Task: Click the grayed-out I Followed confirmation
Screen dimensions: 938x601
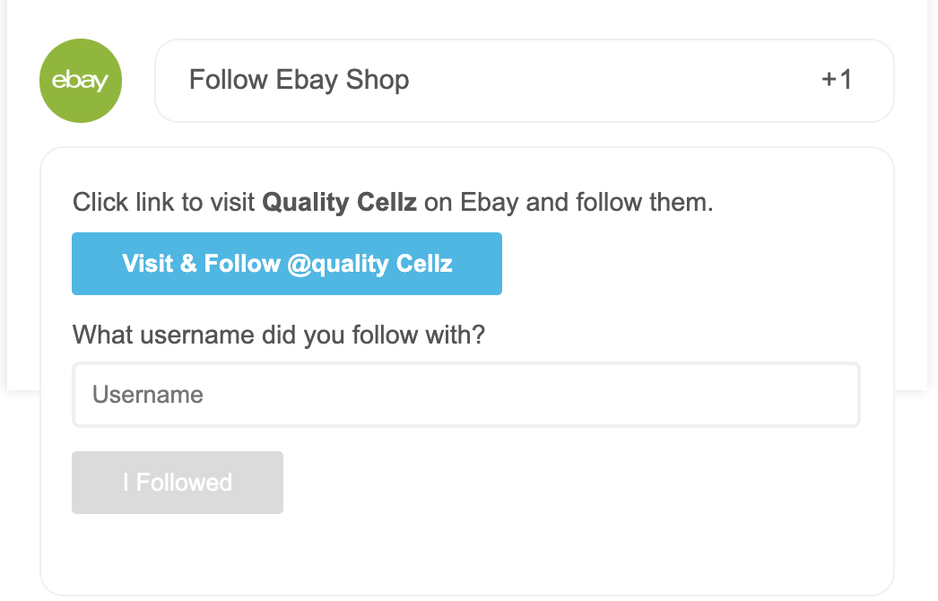Action: click(177, 482)
